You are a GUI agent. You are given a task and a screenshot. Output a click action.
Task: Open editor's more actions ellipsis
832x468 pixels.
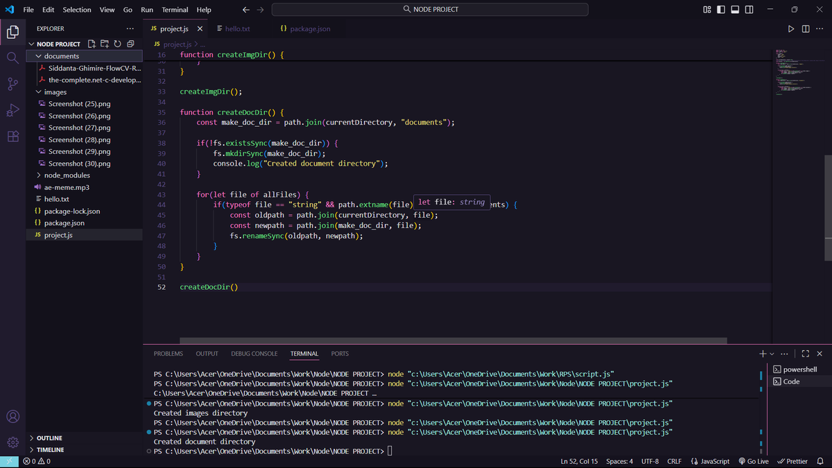820,29
